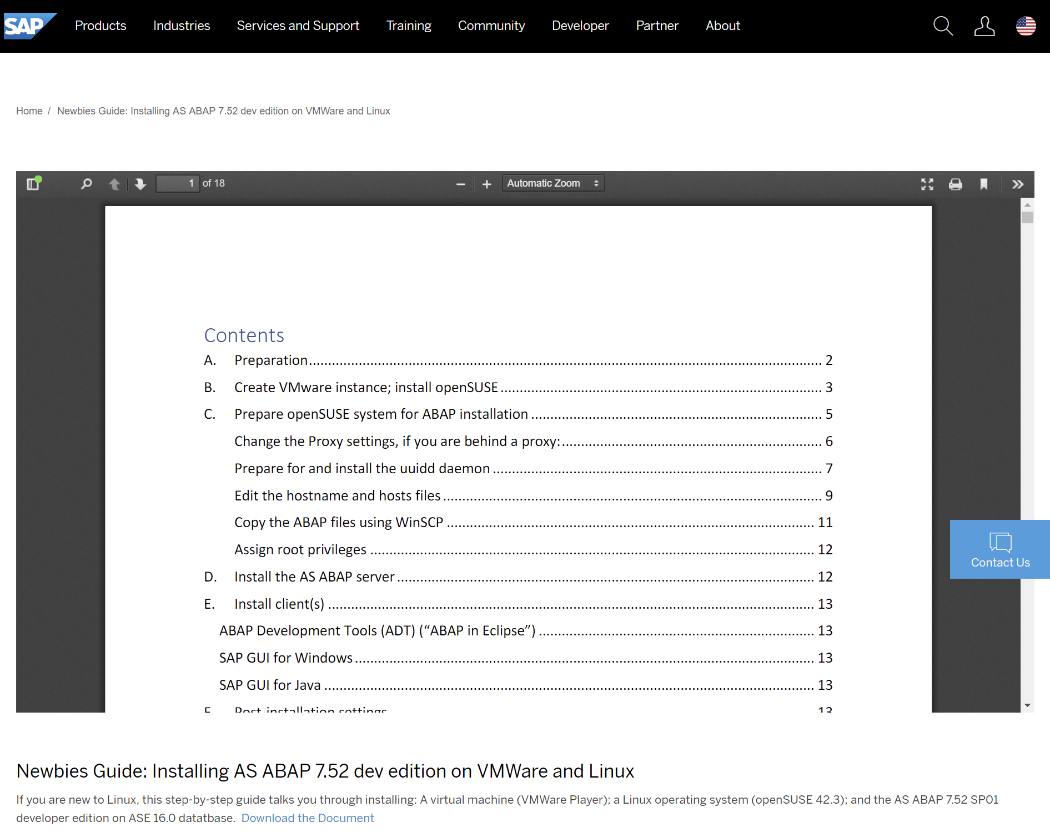Open ABAP Development Tools (ADT) entry

point(526,631)
